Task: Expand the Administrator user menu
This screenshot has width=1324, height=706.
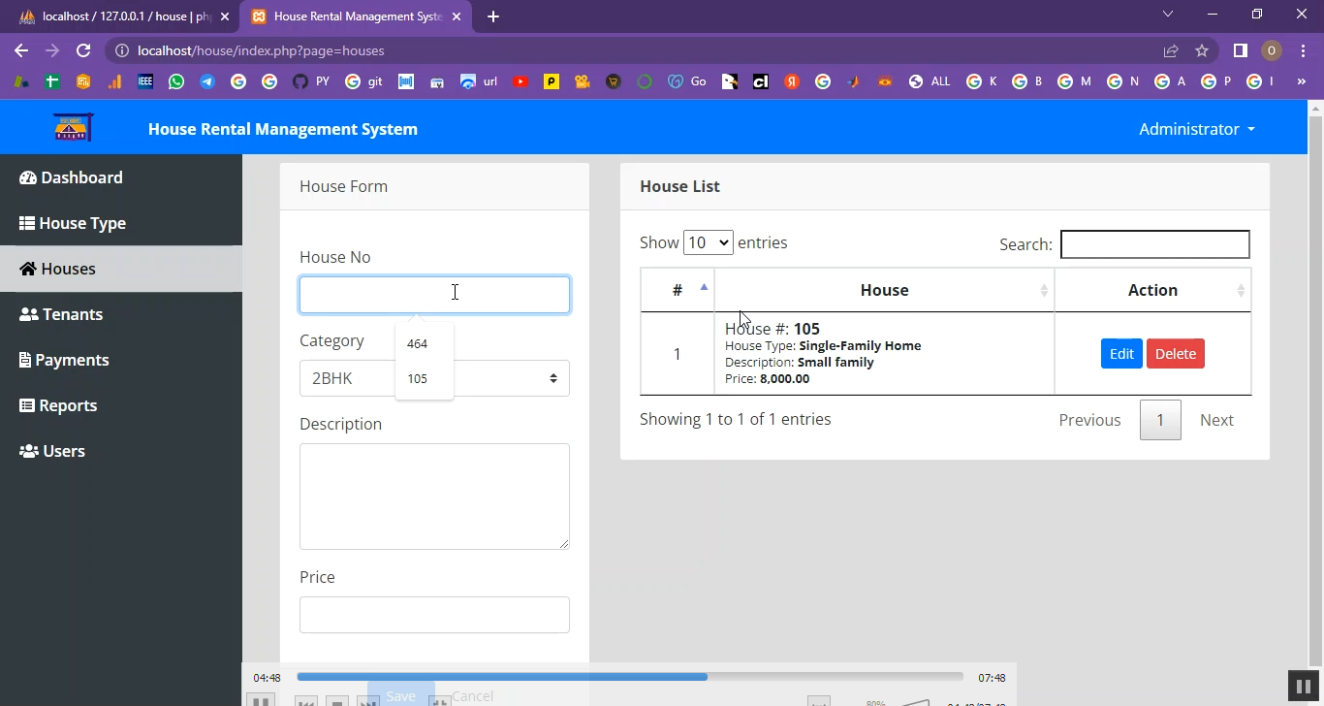Action: (1196, 129)
